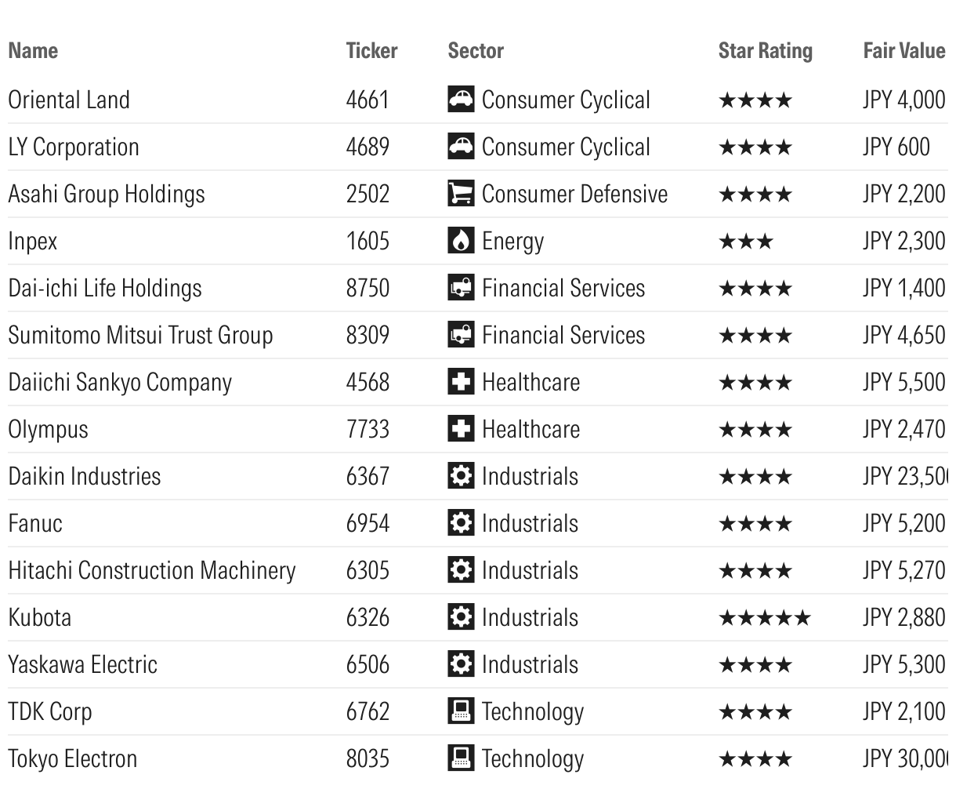Viewport: 956px width, 789px height.
Task: Click Kubota's five-star rating
Action: tap(764, 618)
